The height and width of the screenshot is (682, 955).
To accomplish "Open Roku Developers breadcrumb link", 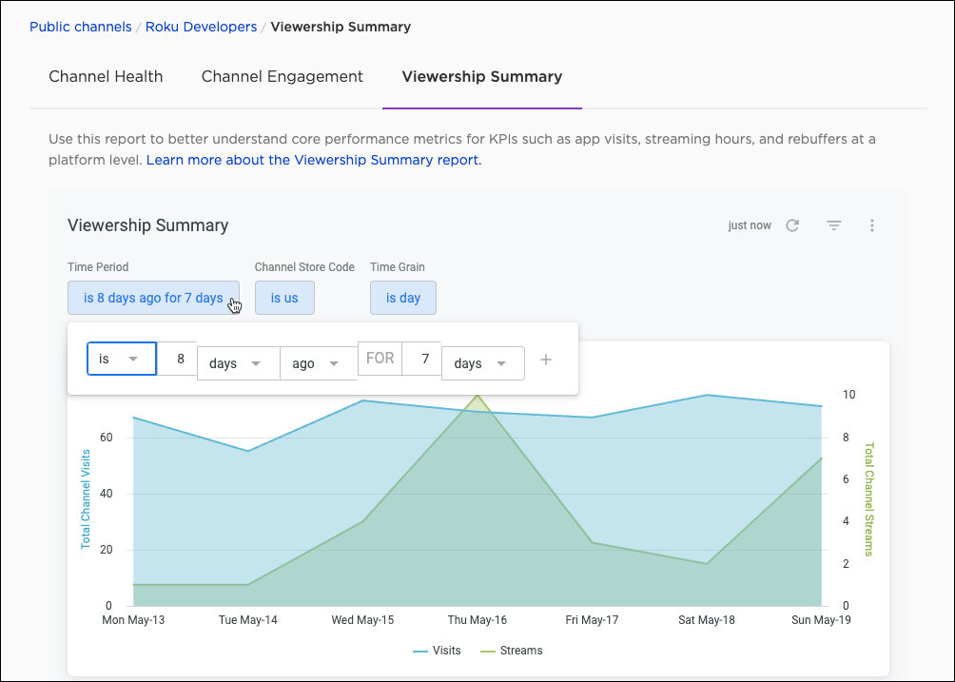I will [201, 27].
